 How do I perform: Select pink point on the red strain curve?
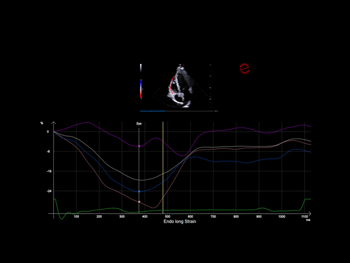139,202
